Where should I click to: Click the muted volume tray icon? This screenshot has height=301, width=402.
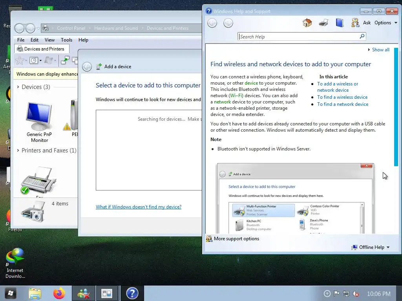click(356, 294)
